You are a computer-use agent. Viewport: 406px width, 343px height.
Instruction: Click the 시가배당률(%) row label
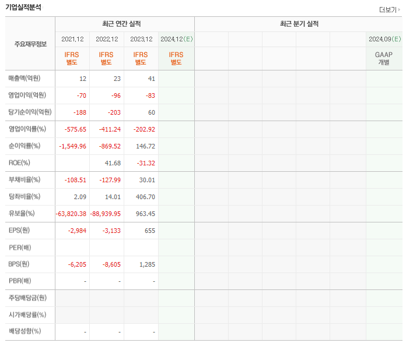(27, 315)
